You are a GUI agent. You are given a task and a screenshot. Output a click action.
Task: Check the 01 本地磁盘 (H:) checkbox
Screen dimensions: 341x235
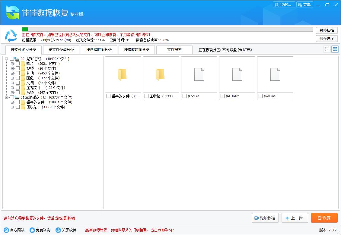[12, 97]
